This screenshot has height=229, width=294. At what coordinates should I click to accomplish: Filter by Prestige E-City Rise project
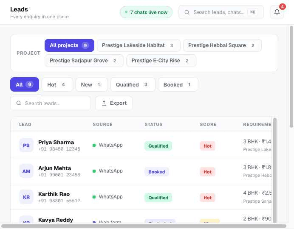[x=161, y=61]
